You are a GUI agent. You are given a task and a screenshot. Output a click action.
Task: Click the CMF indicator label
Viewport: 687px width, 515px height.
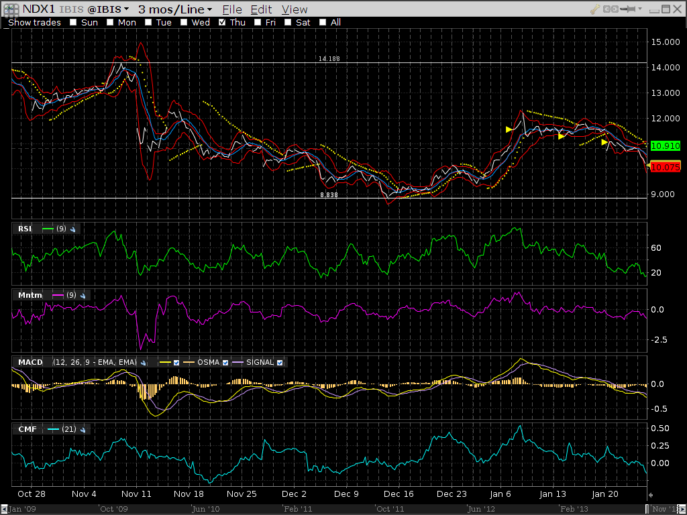[28, 429]
